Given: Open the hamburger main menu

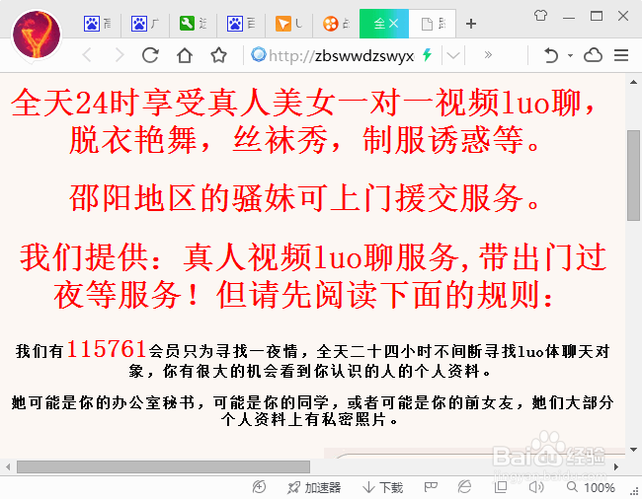Looking at the screenshot, I should 621,55.
